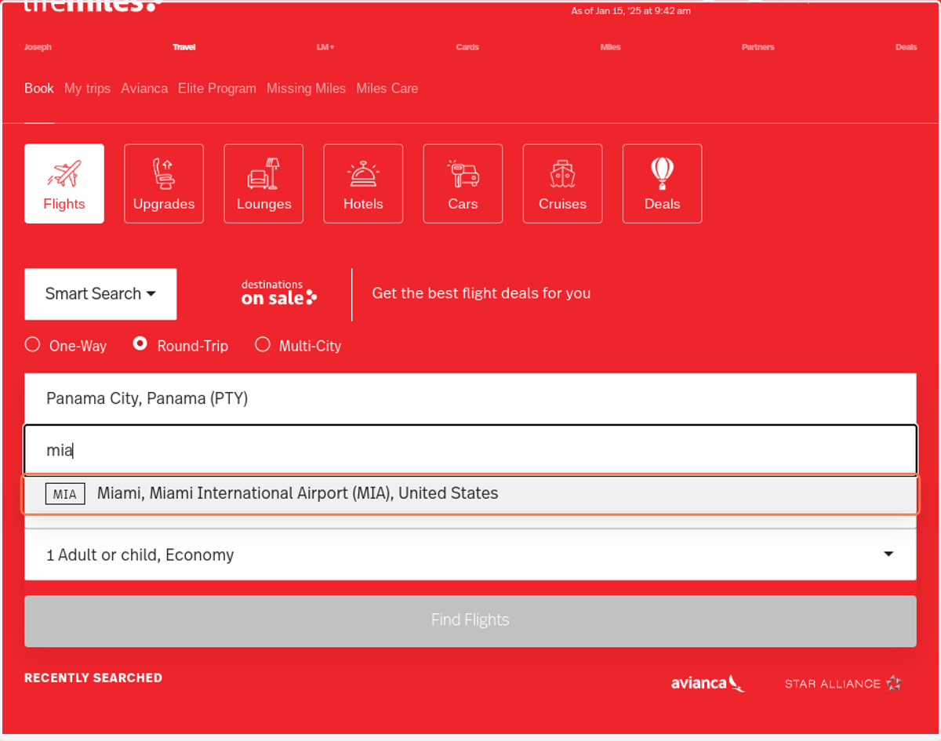Click the LifeMiles logo at top
The width and height of the screenshot is (941, 741).
pos(93,6)
